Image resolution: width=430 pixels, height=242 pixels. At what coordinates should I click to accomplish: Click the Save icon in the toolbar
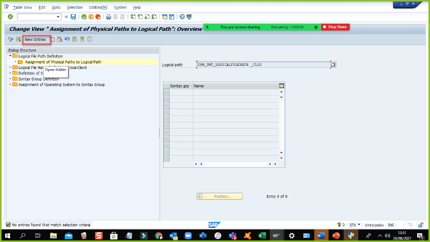click(73, 17)
